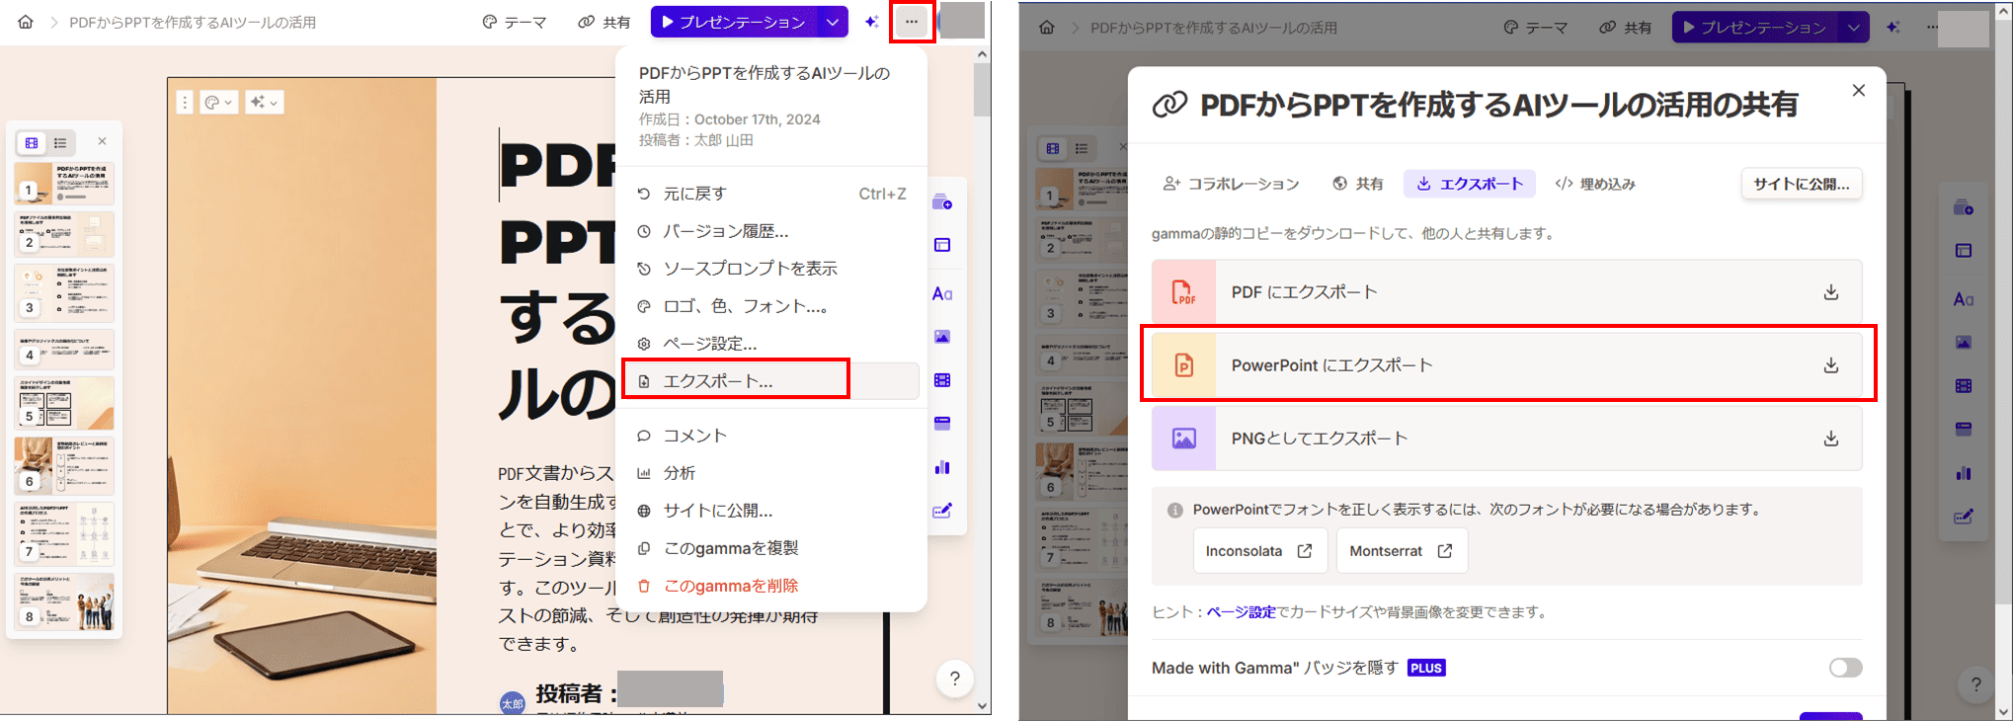Switch to grid view in the slide panel

tap(32, 143)
